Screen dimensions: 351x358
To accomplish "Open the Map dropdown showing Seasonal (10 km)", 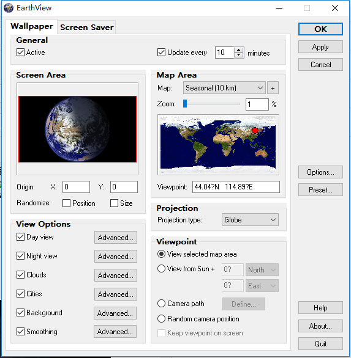I will click(224, 88).
